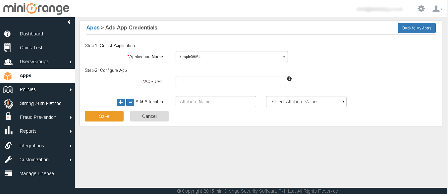Click the 'Add App Credentials' heading text
This screenshot has height=194, width=448.
pyautogui.click(x=131, y=28)
